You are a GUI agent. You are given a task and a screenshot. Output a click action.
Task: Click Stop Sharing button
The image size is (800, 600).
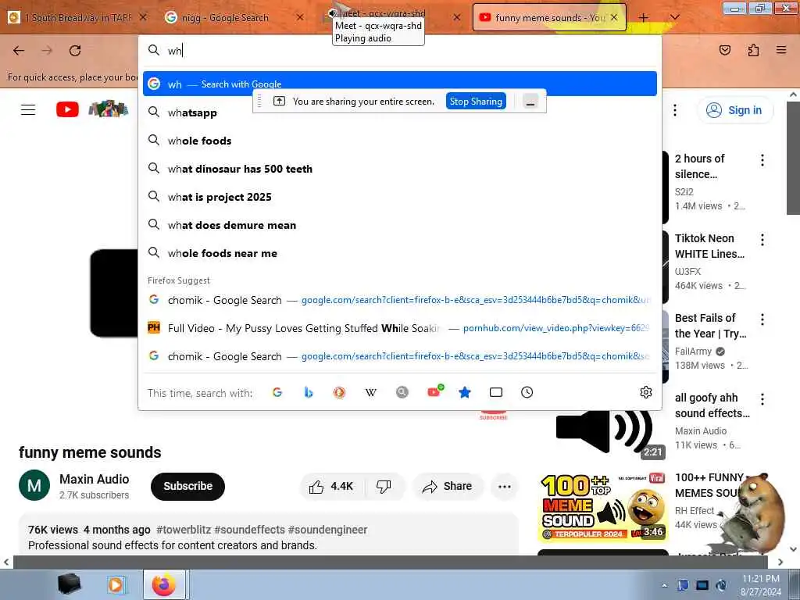(476, 101)
